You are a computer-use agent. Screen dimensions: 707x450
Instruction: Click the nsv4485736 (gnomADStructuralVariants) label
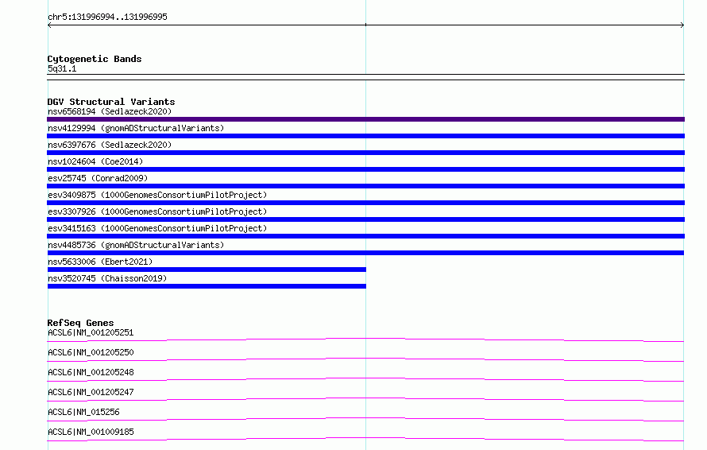(x=136, y=245)
